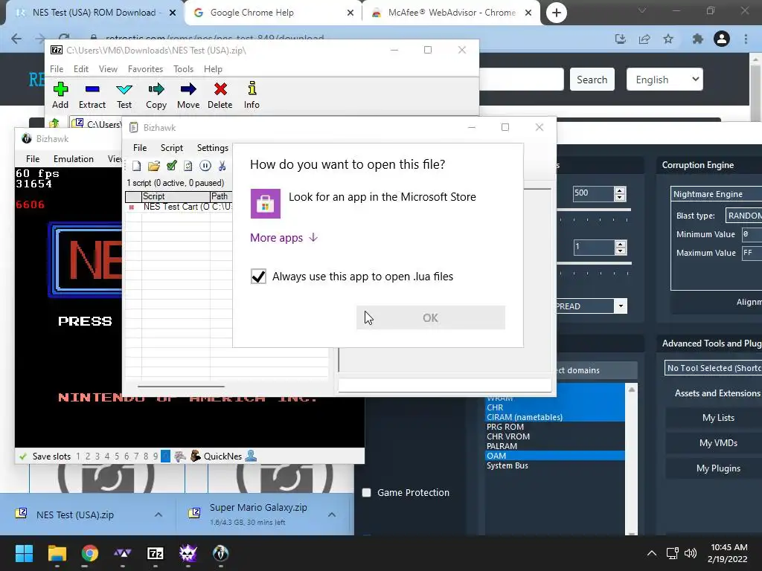Click the Microsoft Store bag icon
Viewport: 762px width, 571px height.
pyautogui.click(x=266, y=204)
